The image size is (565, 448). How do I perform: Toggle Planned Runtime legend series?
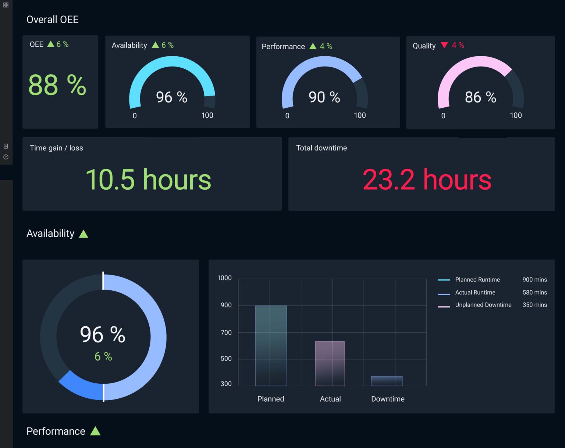click(477, 280)
